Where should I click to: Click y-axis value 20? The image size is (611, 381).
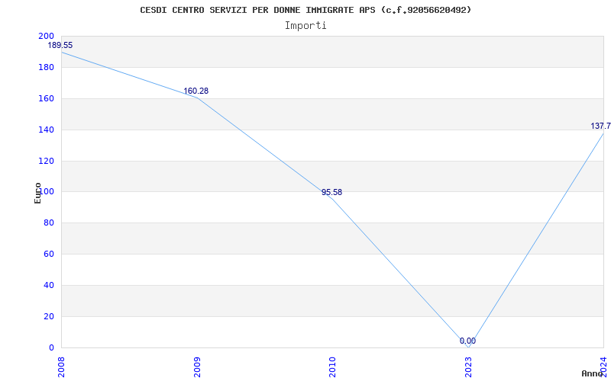coord(49,316)
